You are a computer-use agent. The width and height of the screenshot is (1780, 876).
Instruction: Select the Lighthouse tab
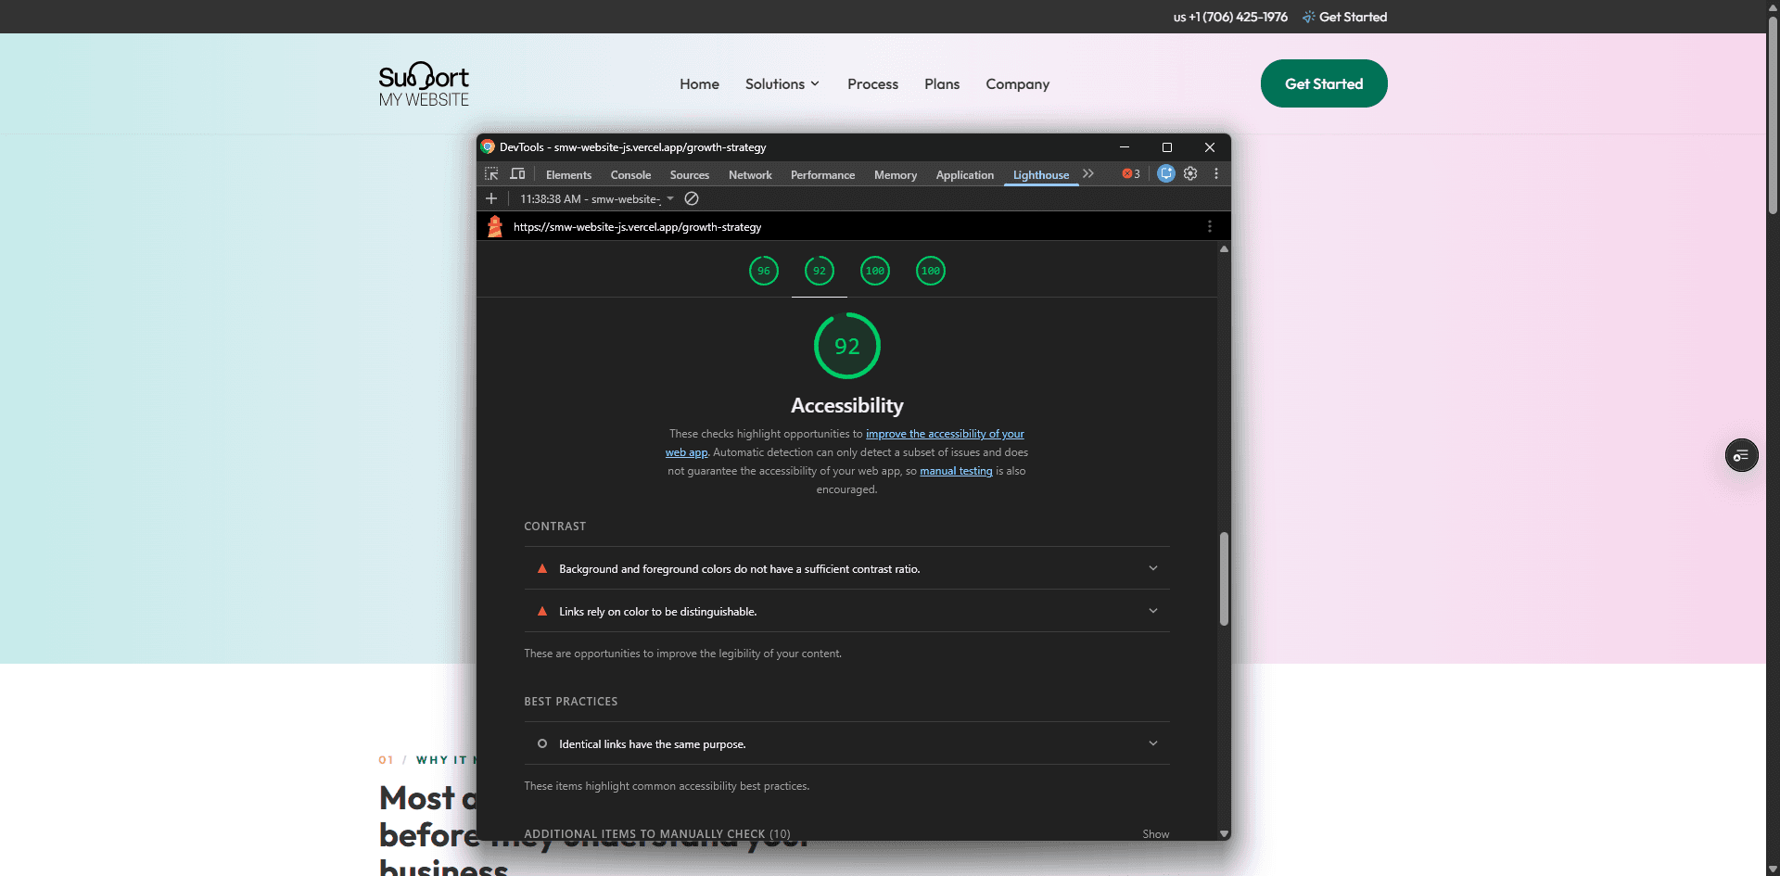(1041, 175)
